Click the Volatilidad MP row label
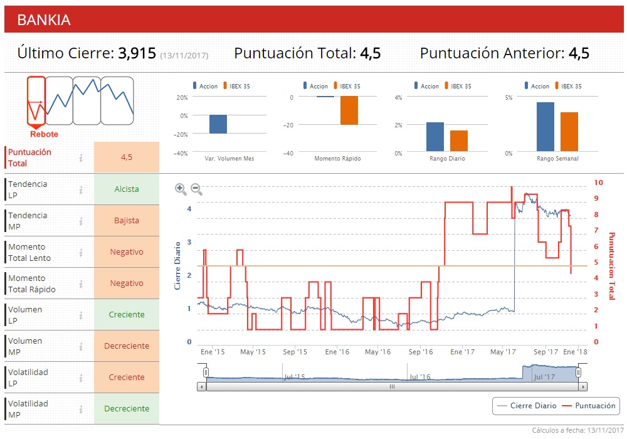Viewport: 627px width, 439px height. point(28,409)
